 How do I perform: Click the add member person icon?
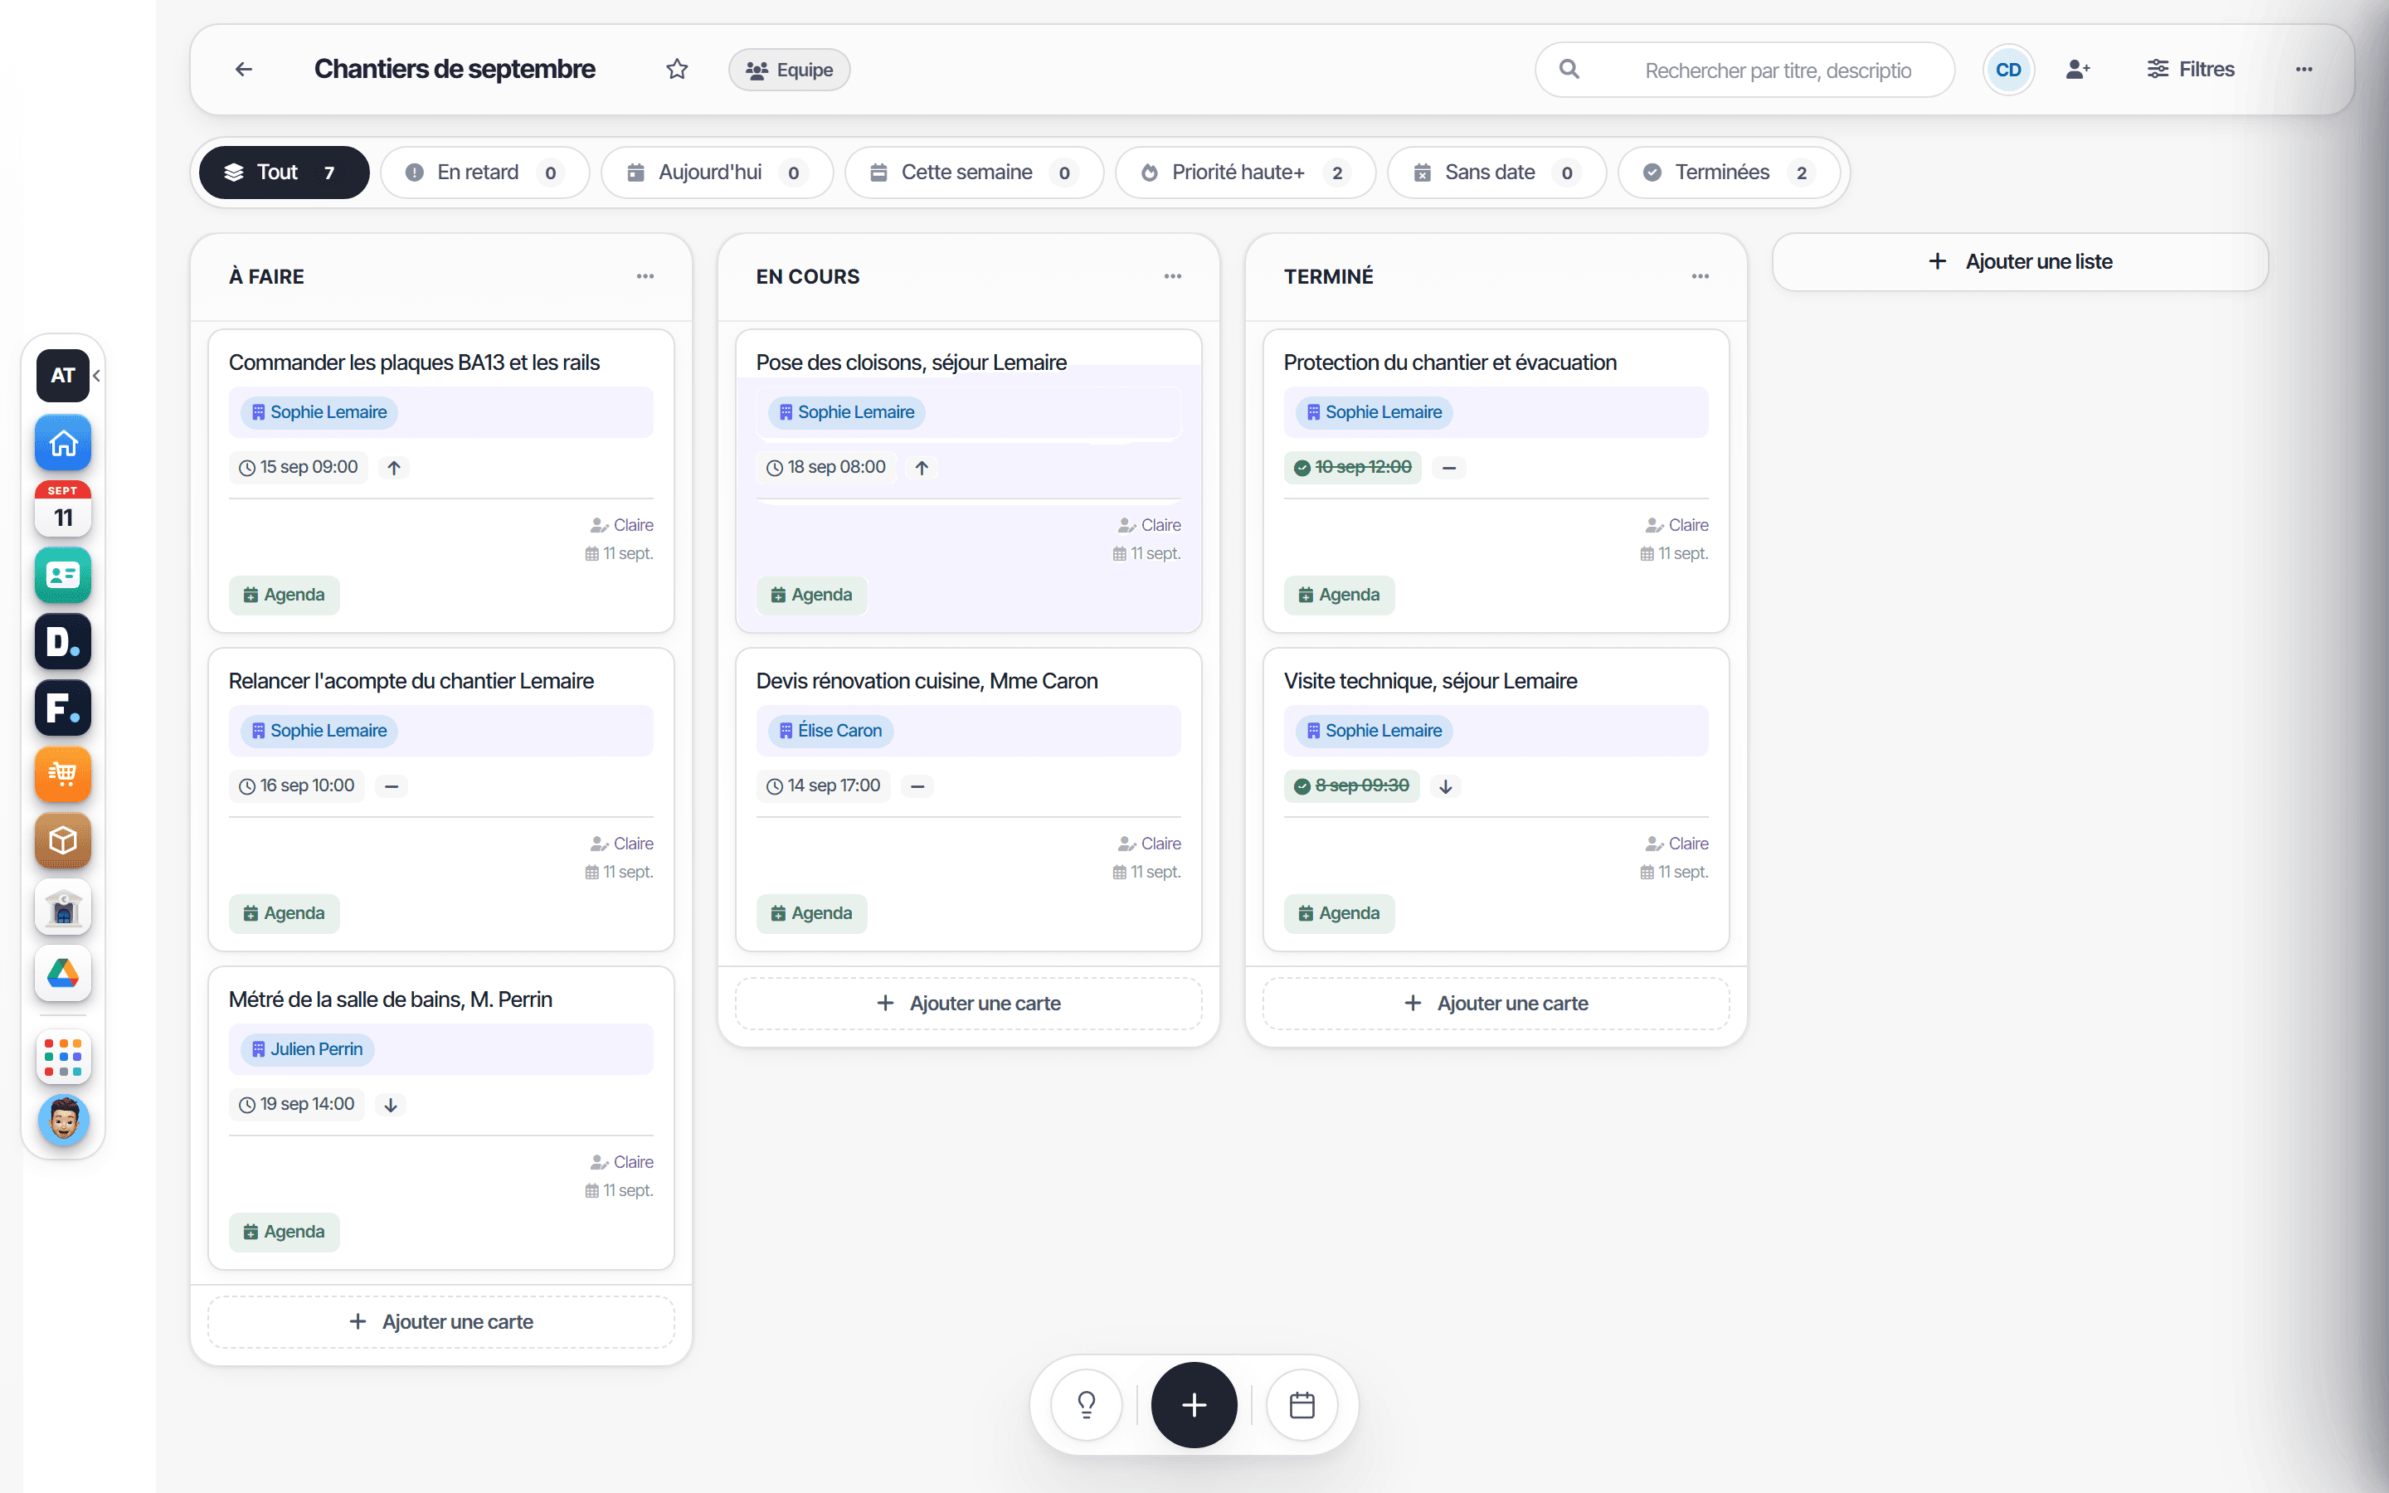pyautogui.click(x=2077, y=69)
